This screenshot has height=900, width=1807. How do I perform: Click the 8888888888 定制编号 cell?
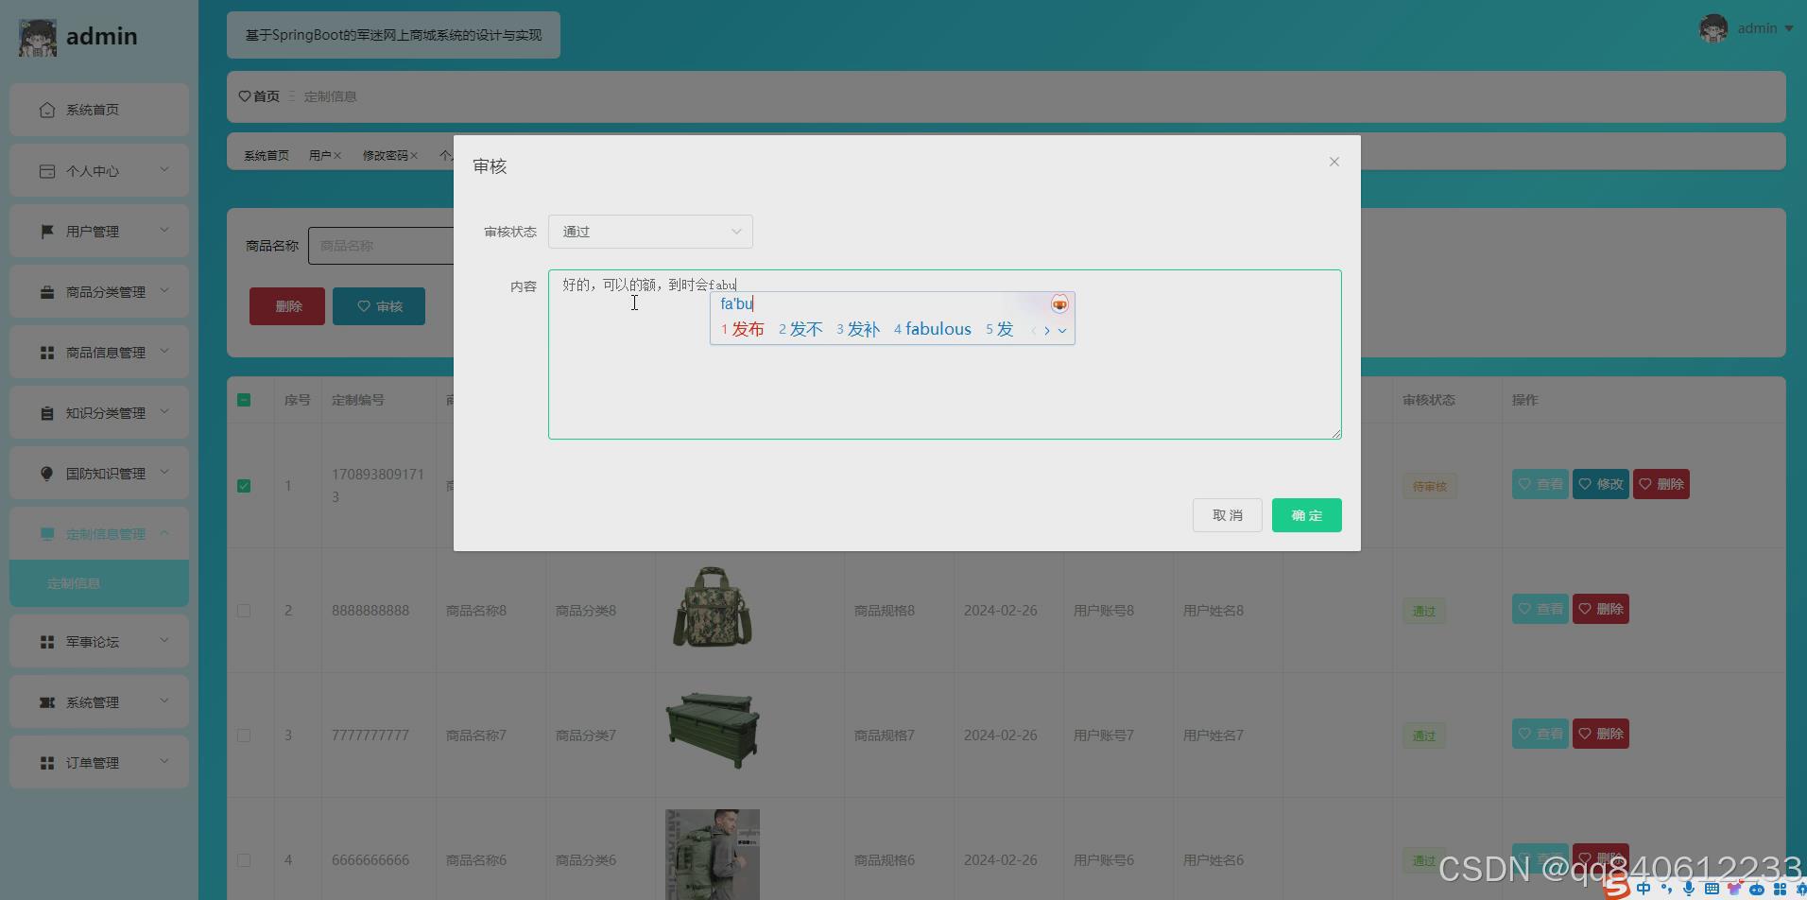pos(370,611)
